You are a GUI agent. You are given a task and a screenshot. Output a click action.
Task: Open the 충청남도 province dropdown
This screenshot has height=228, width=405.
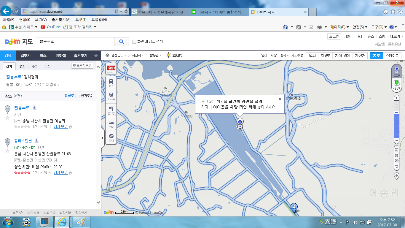pyautogui.click(x=119, y=56)
